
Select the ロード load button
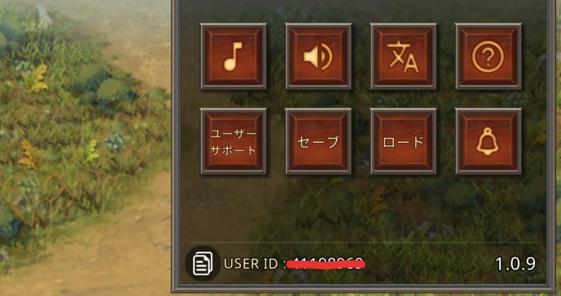click(403, 142)
